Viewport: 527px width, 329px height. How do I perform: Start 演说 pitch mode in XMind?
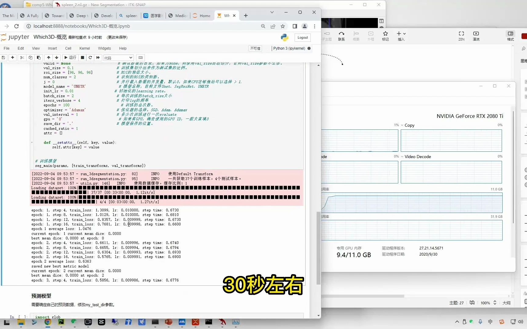pyautogui.click(x=476, y=36)
